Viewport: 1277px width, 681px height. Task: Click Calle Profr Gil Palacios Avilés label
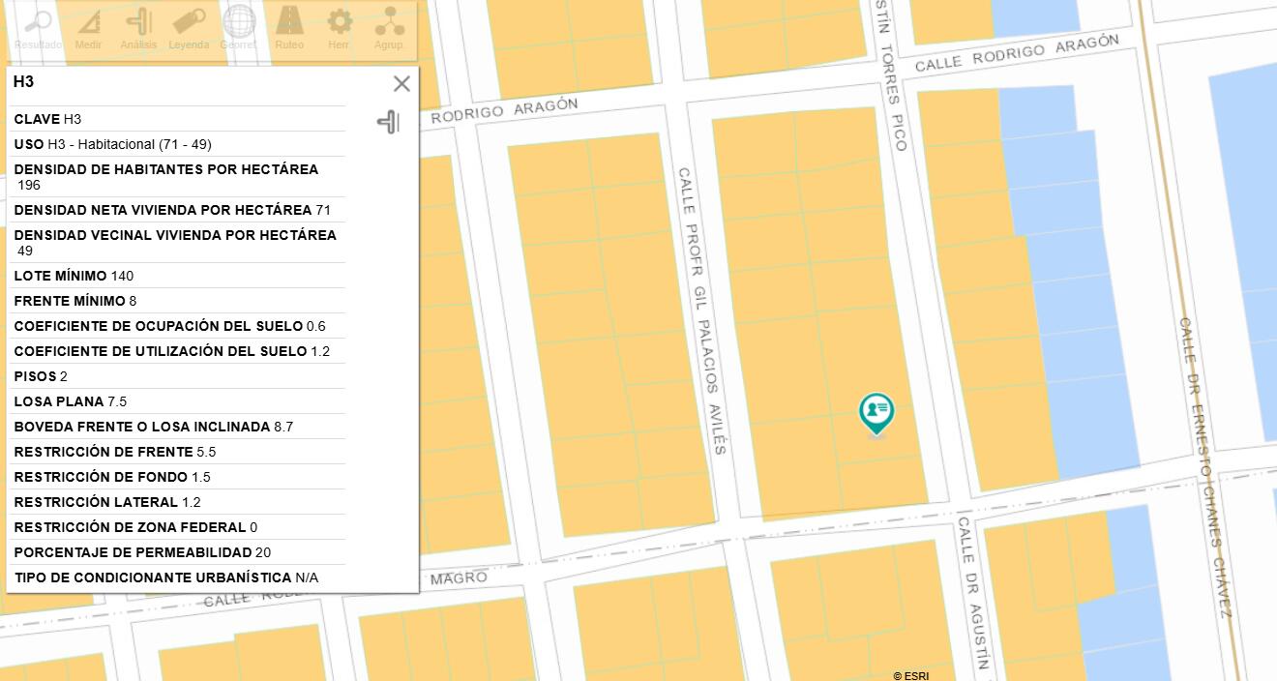pyautogui.click(x=701, y=311)
